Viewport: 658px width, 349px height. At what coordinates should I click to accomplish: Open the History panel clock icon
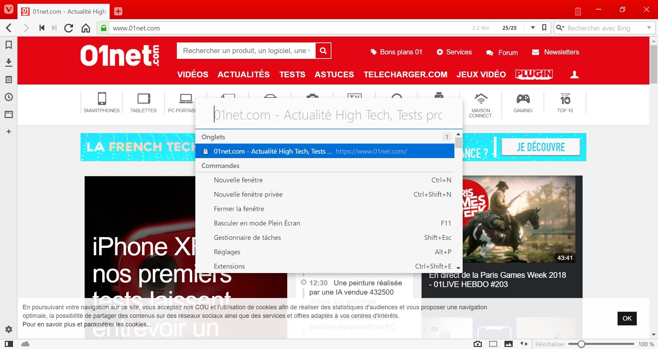tap(9, 97)
